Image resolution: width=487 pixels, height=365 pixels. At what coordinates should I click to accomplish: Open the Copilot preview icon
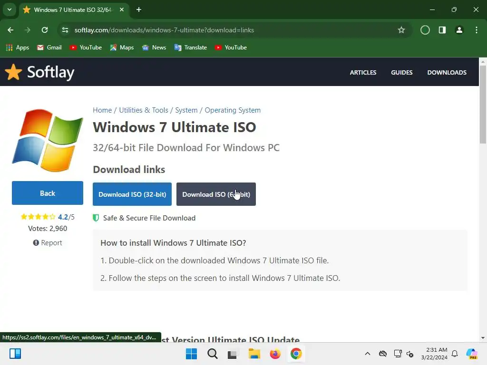click(472, 354)
